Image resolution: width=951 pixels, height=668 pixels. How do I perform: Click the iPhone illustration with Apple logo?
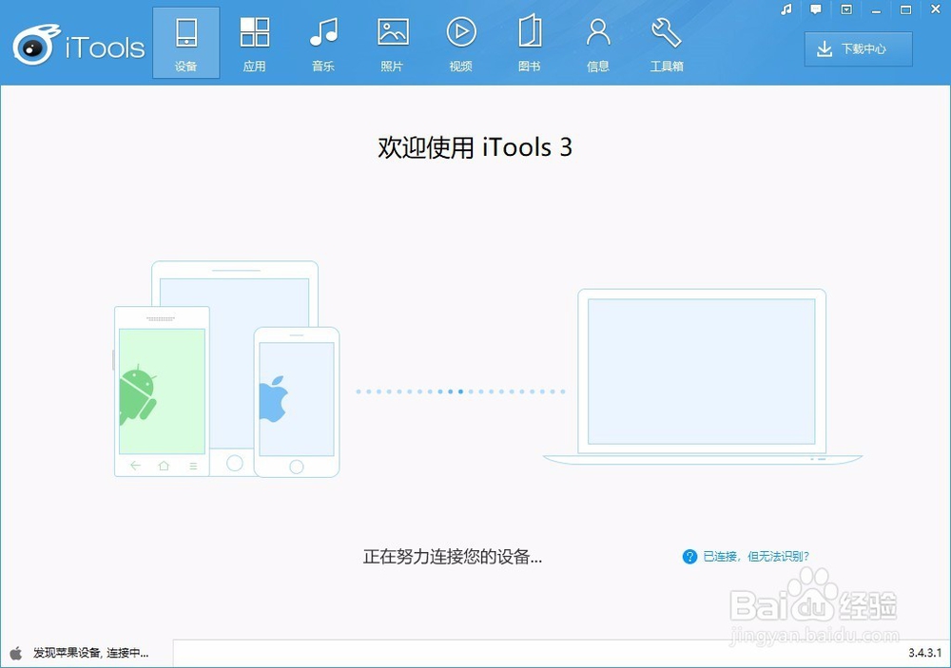[297, 403]
